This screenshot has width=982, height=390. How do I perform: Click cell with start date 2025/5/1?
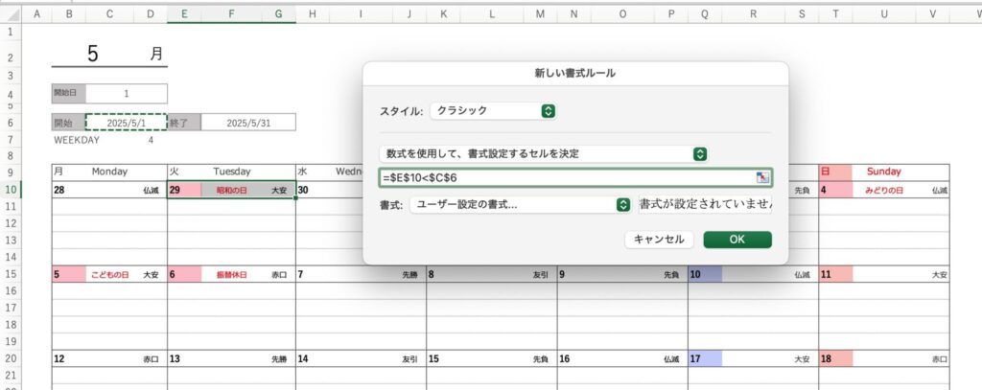tap(126, 123)
